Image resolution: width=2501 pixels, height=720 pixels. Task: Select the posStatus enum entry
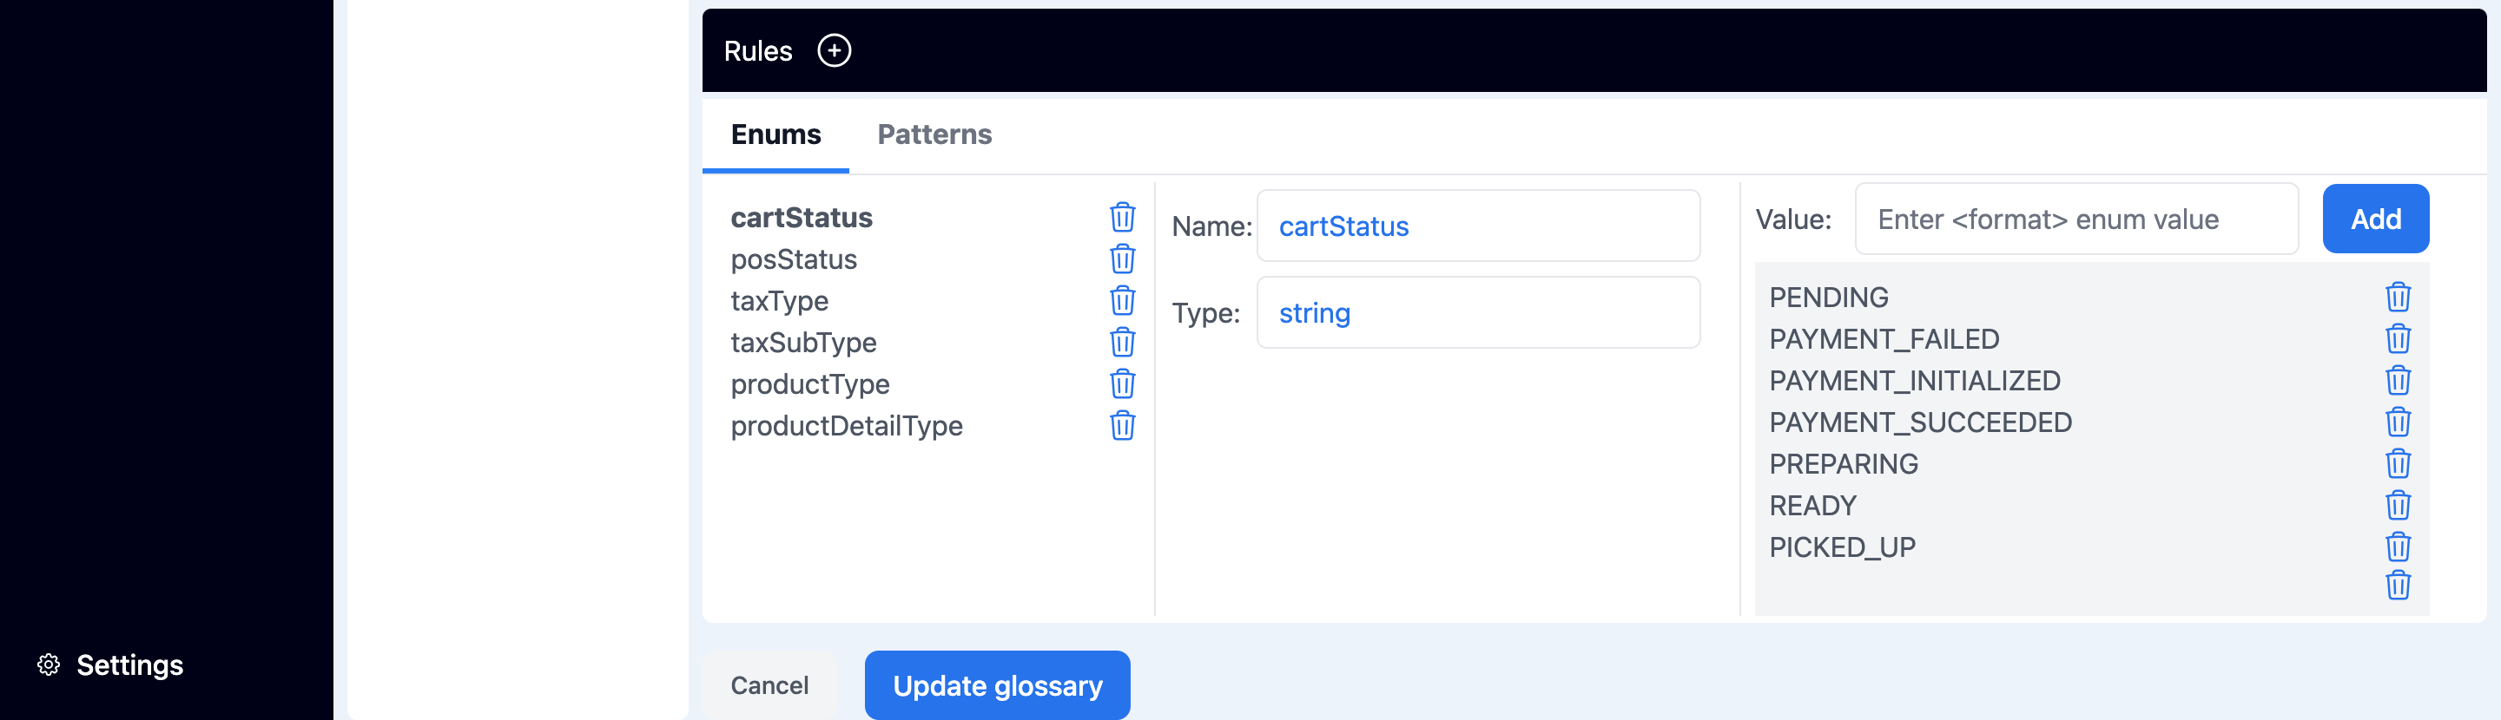pos(795,259)
